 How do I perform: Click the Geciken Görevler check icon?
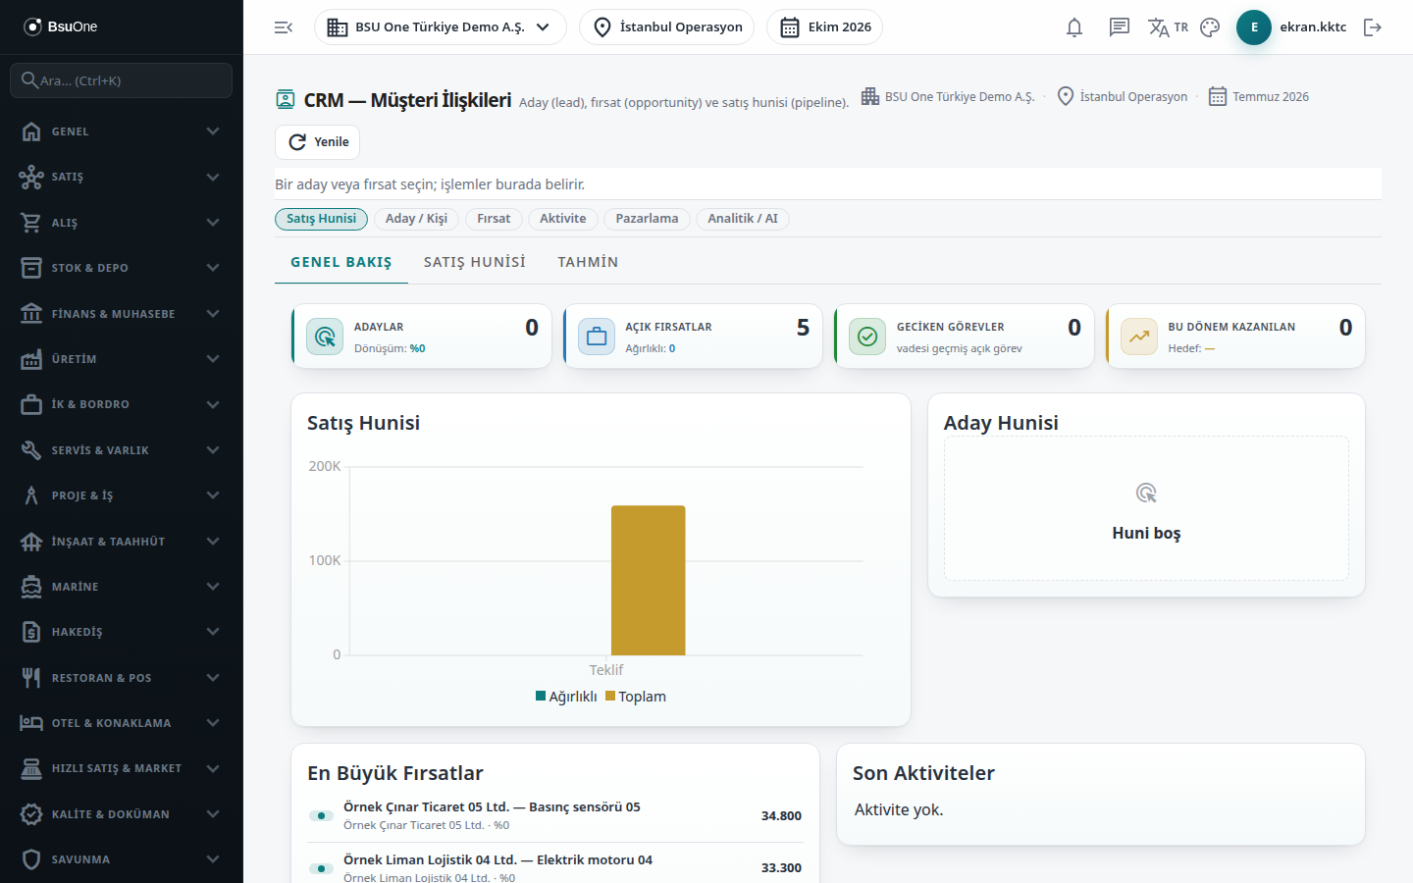point(867,337)
